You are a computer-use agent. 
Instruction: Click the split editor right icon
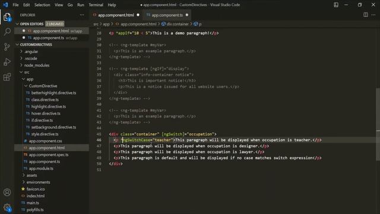coord(366,15)
